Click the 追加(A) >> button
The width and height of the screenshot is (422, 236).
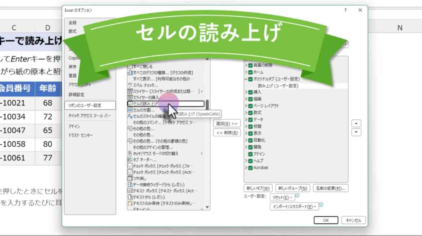pos(227,123)
